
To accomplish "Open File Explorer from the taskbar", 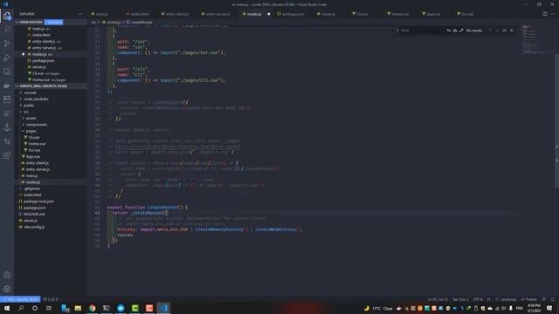I will tap(78, 308).
